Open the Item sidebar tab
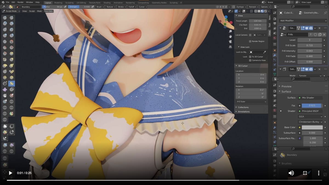 [x=270, y=18]
